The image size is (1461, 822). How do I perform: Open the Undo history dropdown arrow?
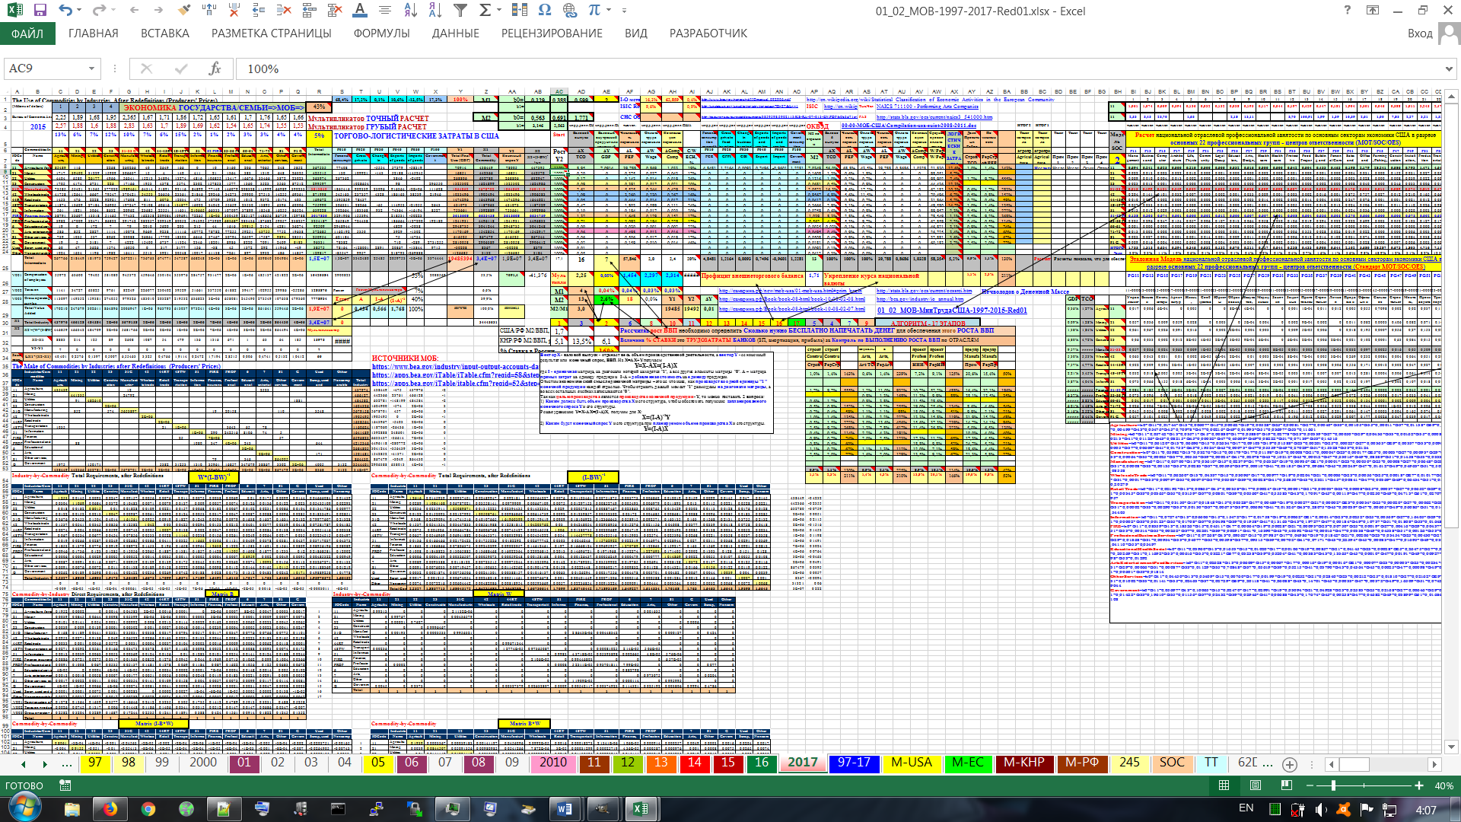(79, 11)
